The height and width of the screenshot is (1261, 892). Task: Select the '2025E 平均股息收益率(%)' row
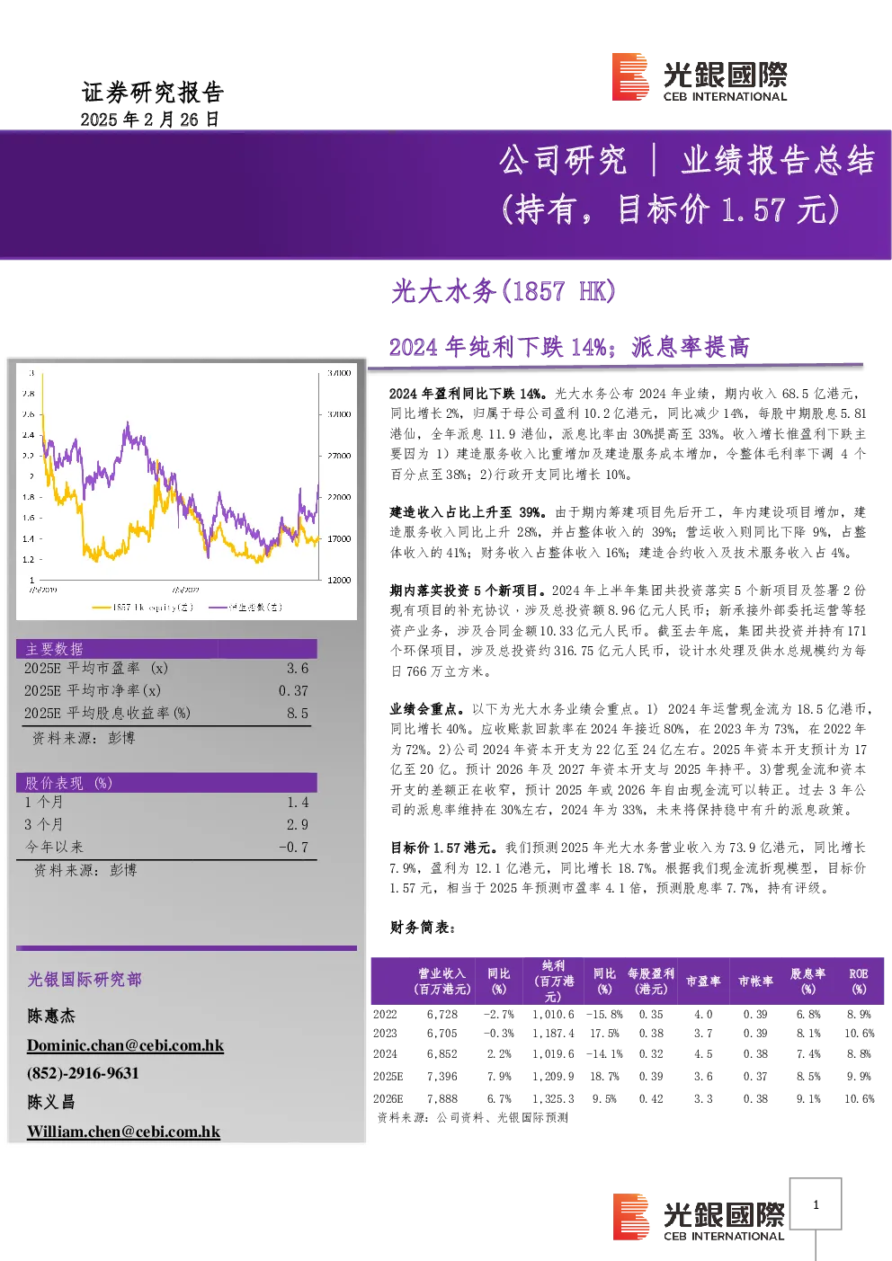[166, 714]
